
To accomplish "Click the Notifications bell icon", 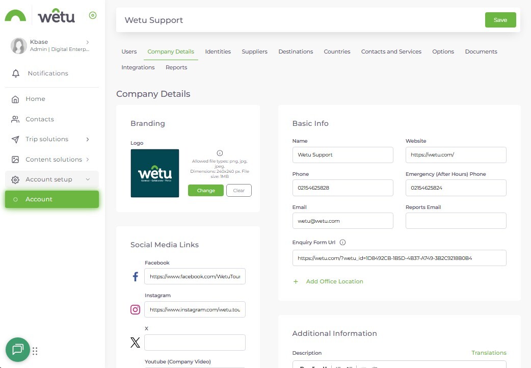I will pyautogui.click(x=16, y=73).
